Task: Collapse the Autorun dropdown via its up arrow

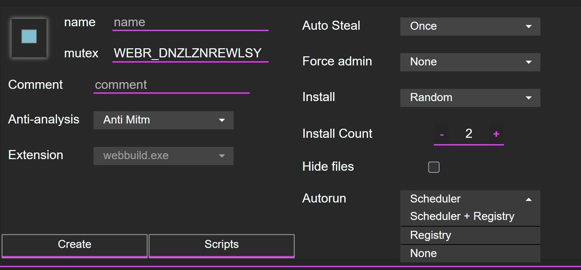Action: point(529,199)
